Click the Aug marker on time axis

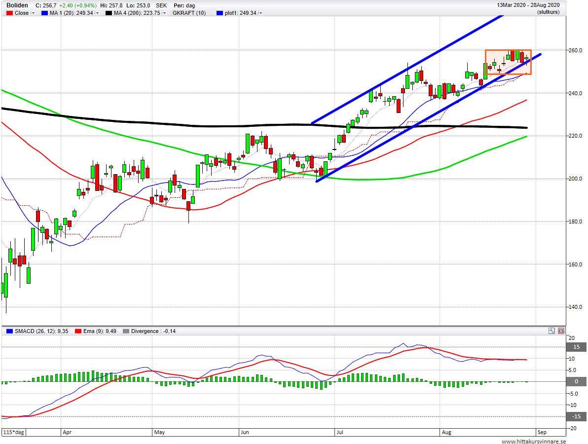pyautogui.click(x=446, y=432)
